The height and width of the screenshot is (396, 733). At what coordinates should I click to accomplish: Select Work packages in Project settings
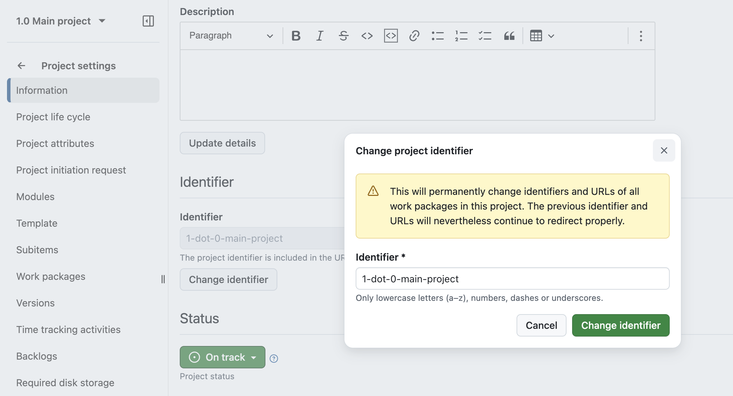pyautogui.click(x=51, y=276)
